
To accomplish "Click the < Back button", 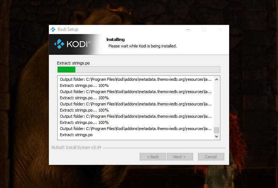I will tap(153, 157).
